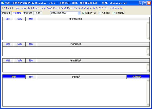This screenshot has height=109, width=152.
Task: Open the 经典正则表达式 dropdown
Action: 66,13
